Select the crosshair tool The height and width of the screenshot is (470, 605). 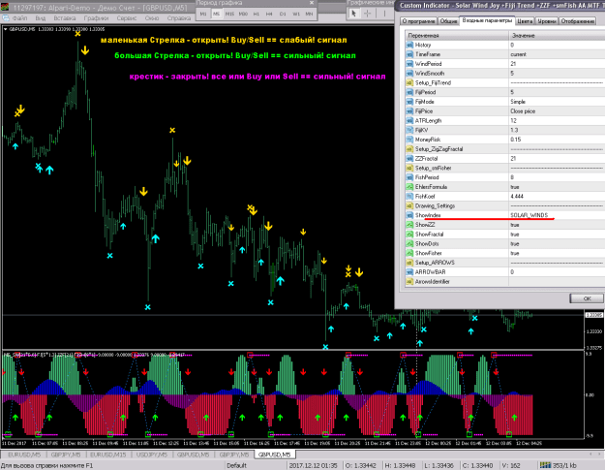(x=368, y=14)
